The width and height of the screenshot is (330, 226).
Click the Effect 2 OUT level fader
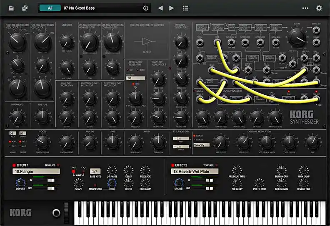click(209, 188)
